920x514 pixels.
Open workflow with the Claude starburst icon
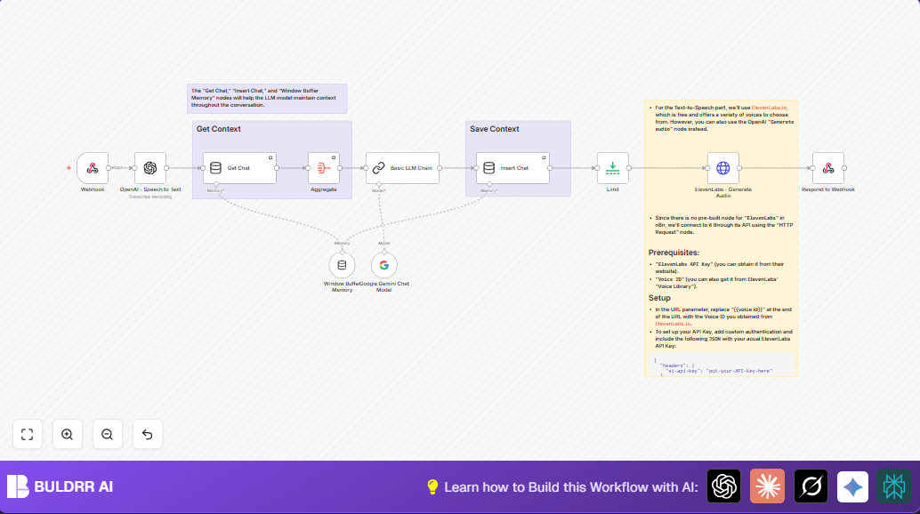coord(767,486)
